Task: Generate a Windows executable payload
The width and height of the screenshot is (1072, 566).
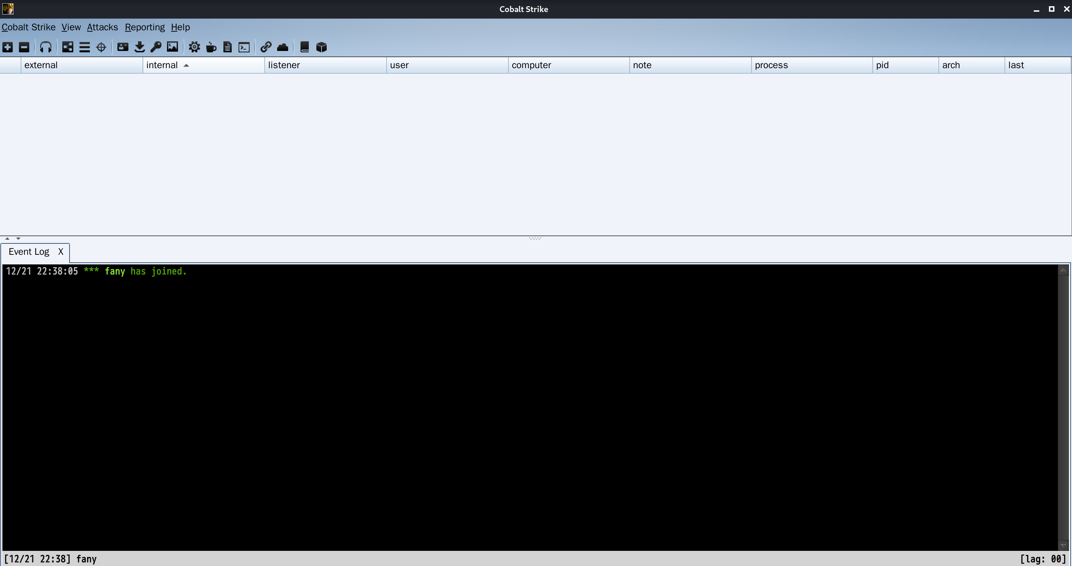Action: coord(194,47)
